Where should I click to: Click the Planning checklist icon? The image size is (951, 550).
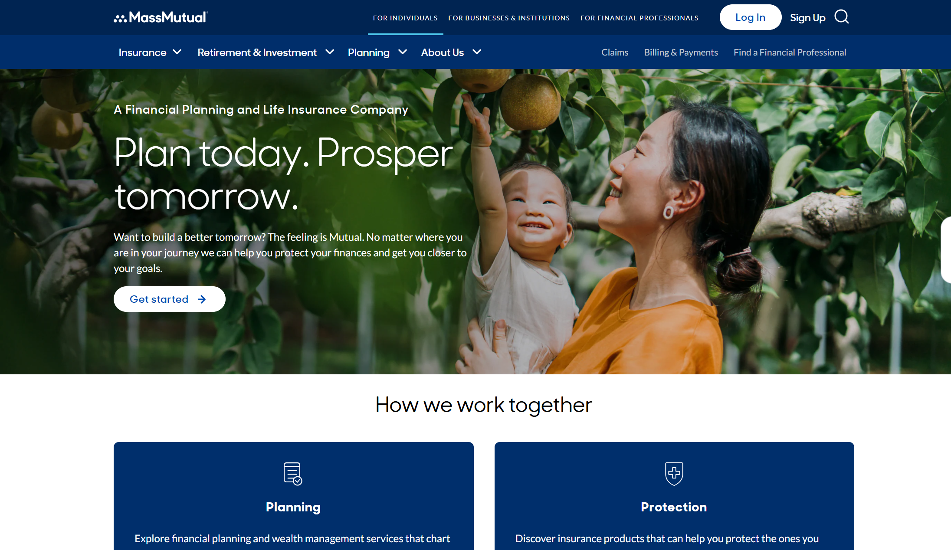point(292,473)
